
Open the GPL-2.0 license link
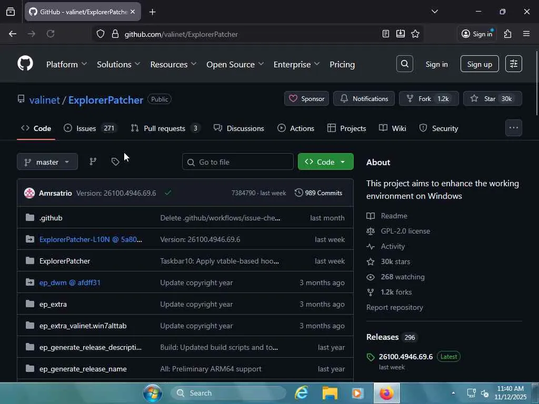(x=405, y=231)
